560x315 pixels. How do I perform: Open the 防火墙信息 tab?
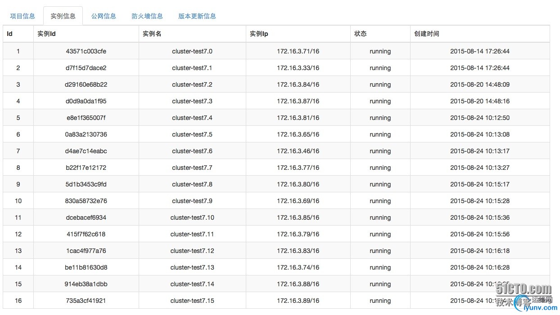pyautogui.click(x=147, y=16)
